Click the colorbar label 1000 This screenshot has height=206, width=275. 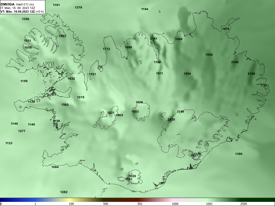click(x=175, y=204)
